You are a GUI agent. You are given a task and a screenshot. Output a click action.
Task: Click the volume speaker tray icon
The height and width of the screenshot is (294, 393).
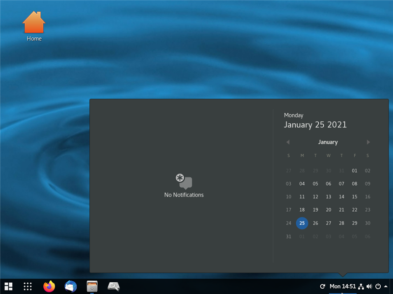(369, 286)
